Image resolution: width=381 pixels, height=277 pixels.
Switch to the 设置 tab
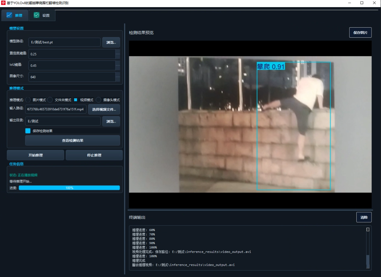(42, 15)
